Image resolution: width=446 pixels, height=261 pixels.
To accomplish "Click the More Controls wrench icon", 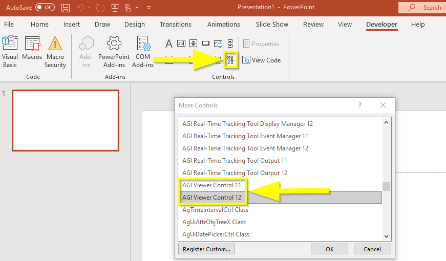I will pyautogui.click(x=230, y=60).
